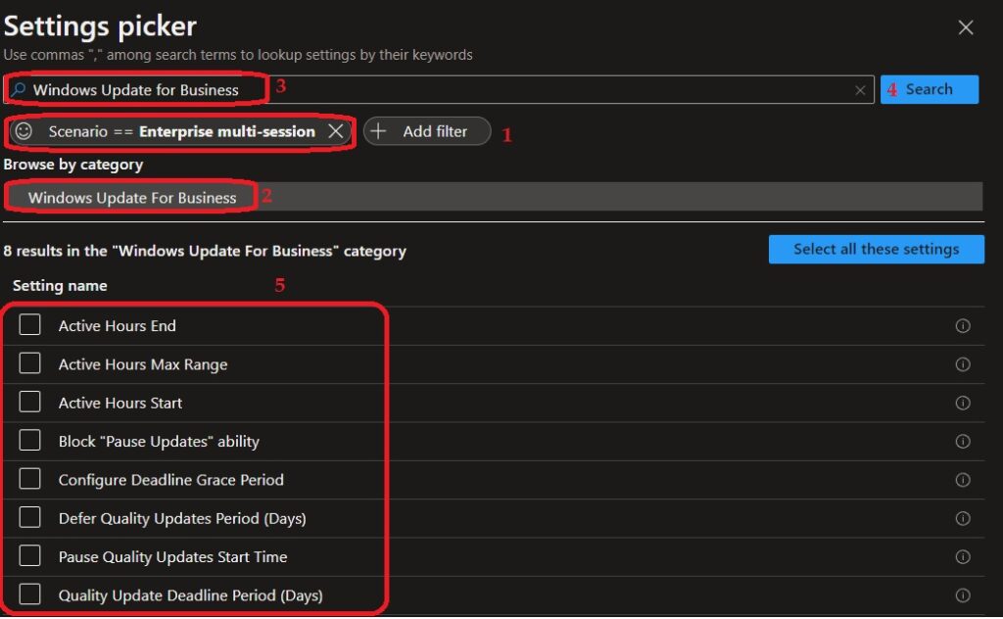This screenshot has height=619, width=1003.
Task: Show info for Defer Quality Updates Period
Action: pyautogui.click(x=963, y=518)
